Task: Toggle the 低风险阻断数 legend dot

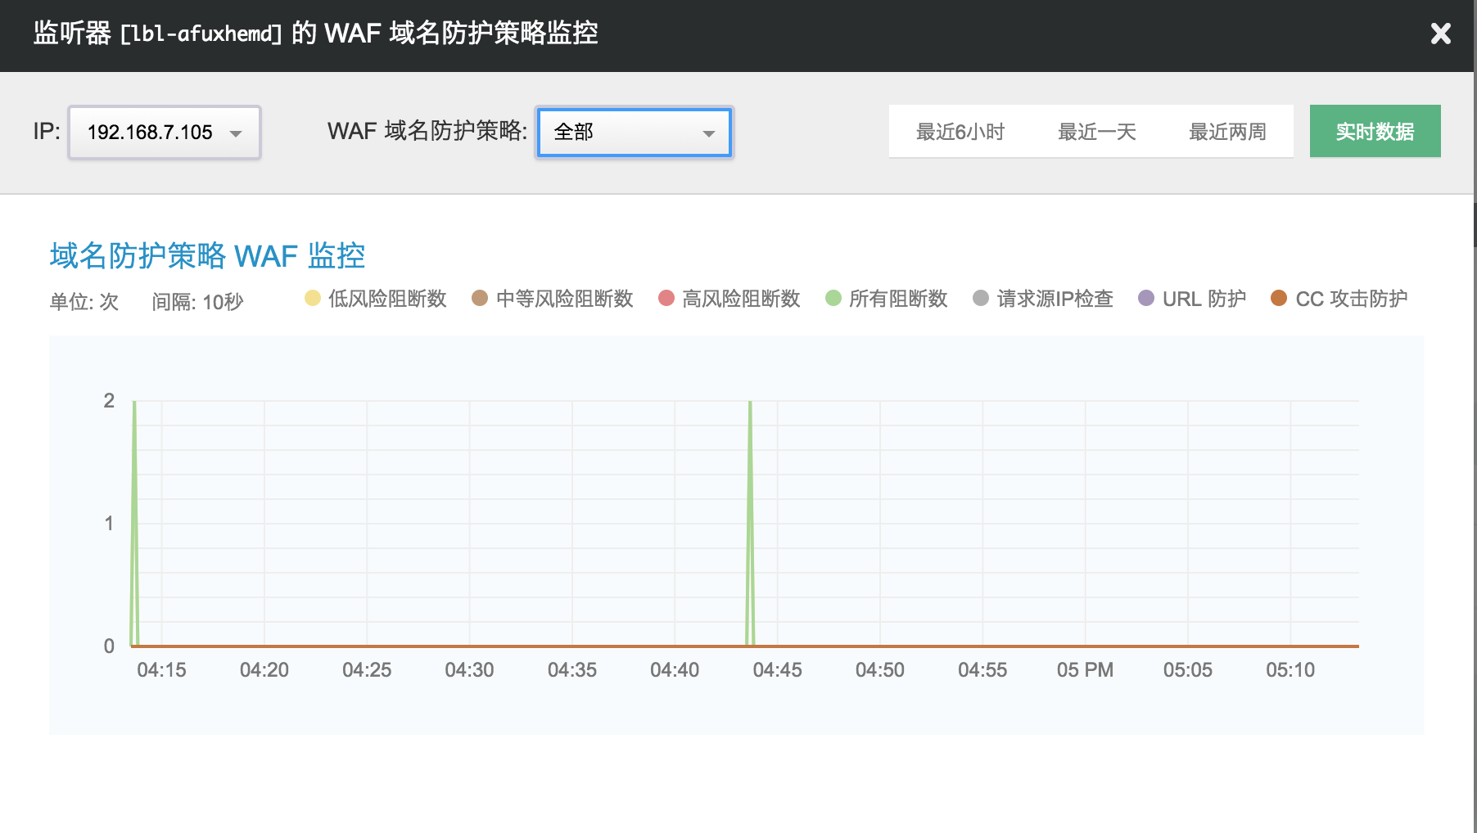Action: click(x=313, y=299)
